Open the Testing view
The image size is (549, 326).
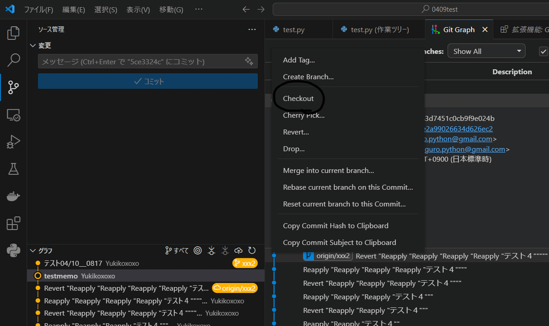pyautogui.click(x=13, y=169)
